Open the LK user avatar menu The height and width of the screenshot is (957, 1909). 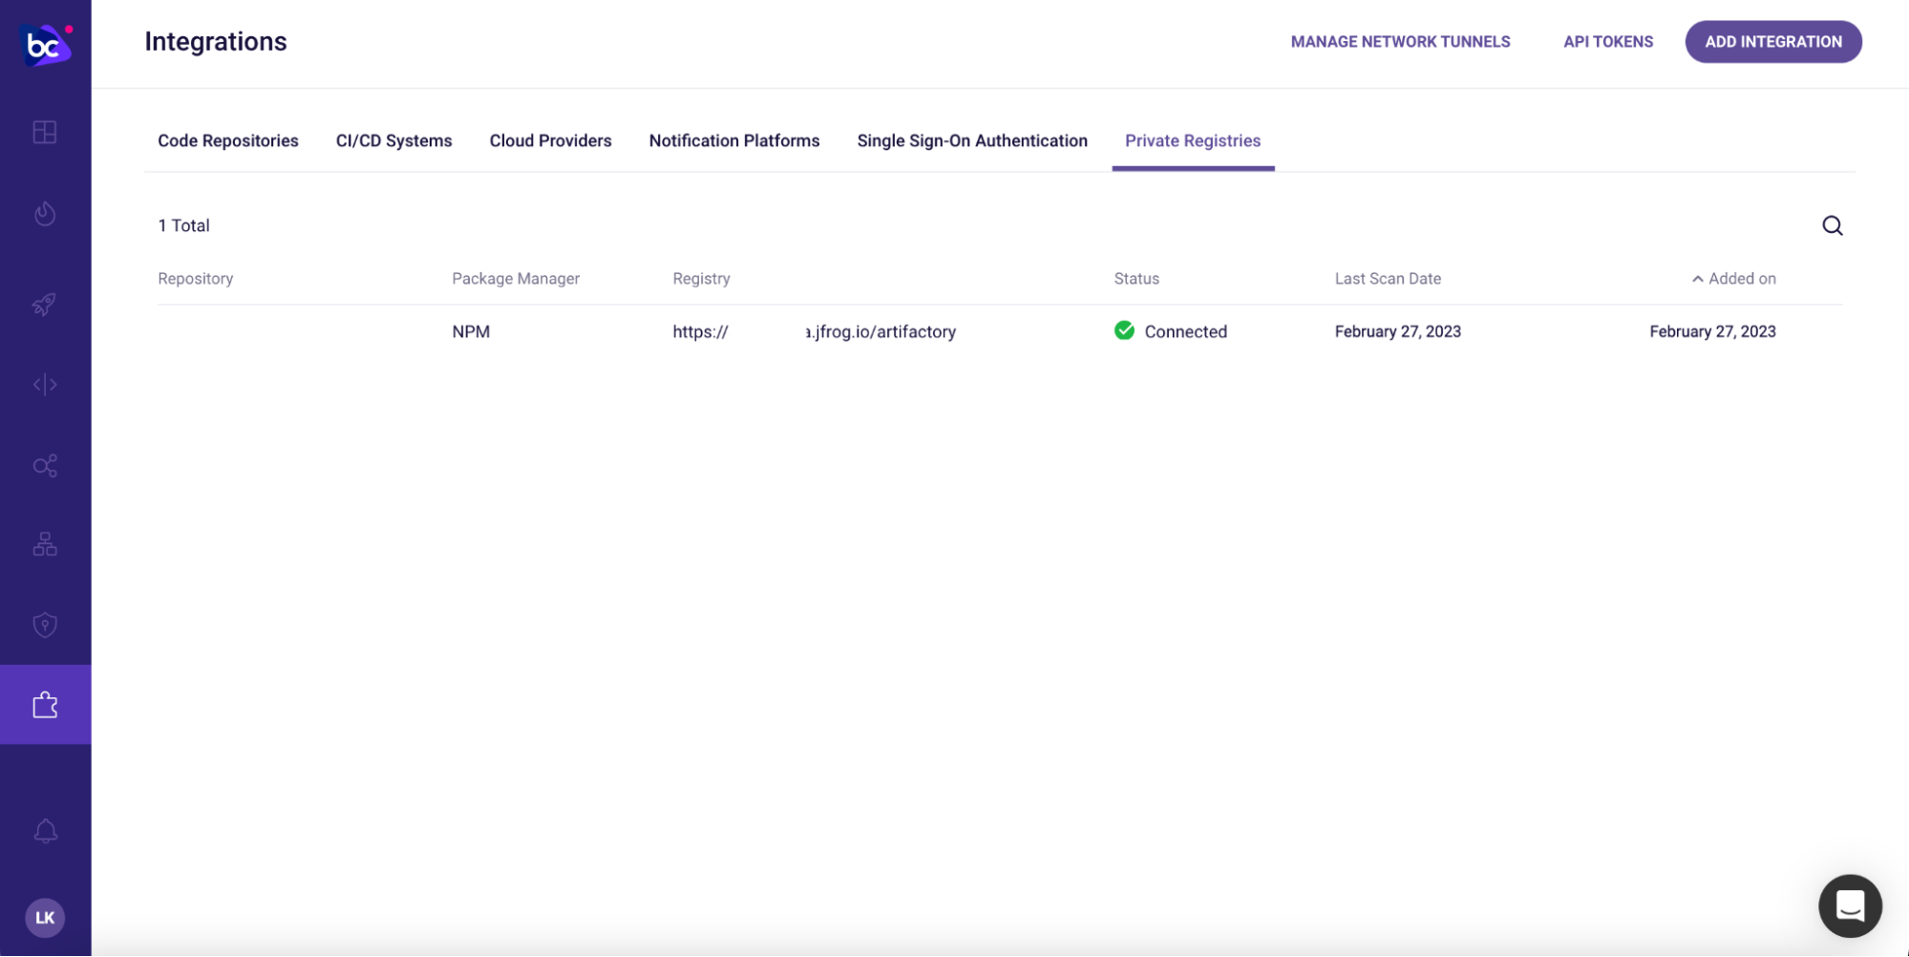(x=45, y=918)
